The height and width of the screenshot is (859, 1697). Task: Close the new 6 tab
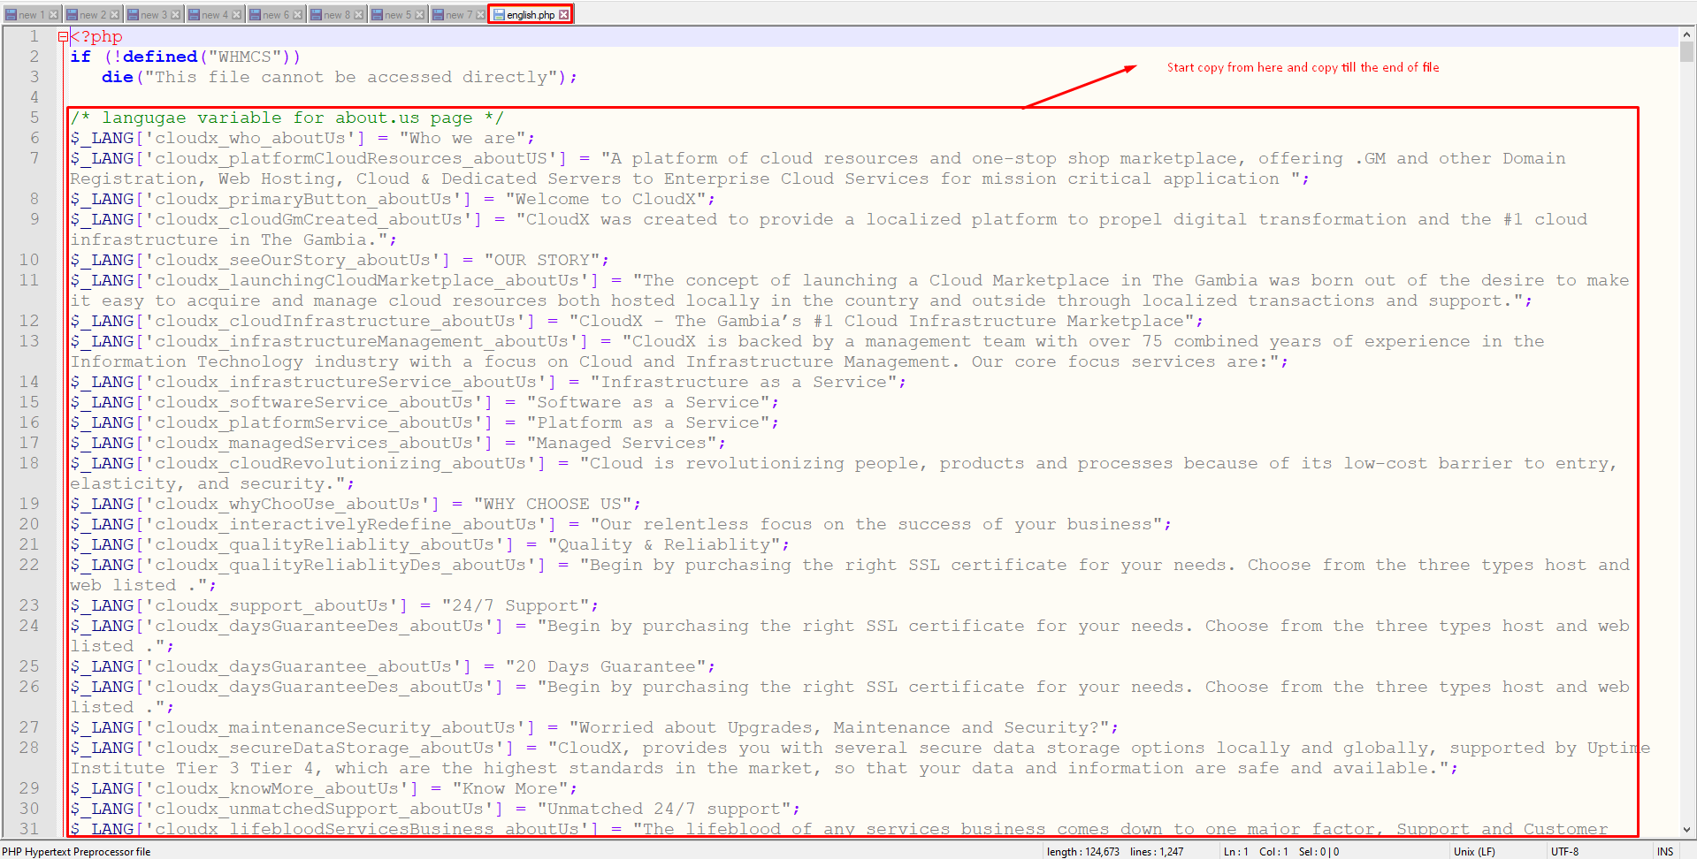[298, 14]
